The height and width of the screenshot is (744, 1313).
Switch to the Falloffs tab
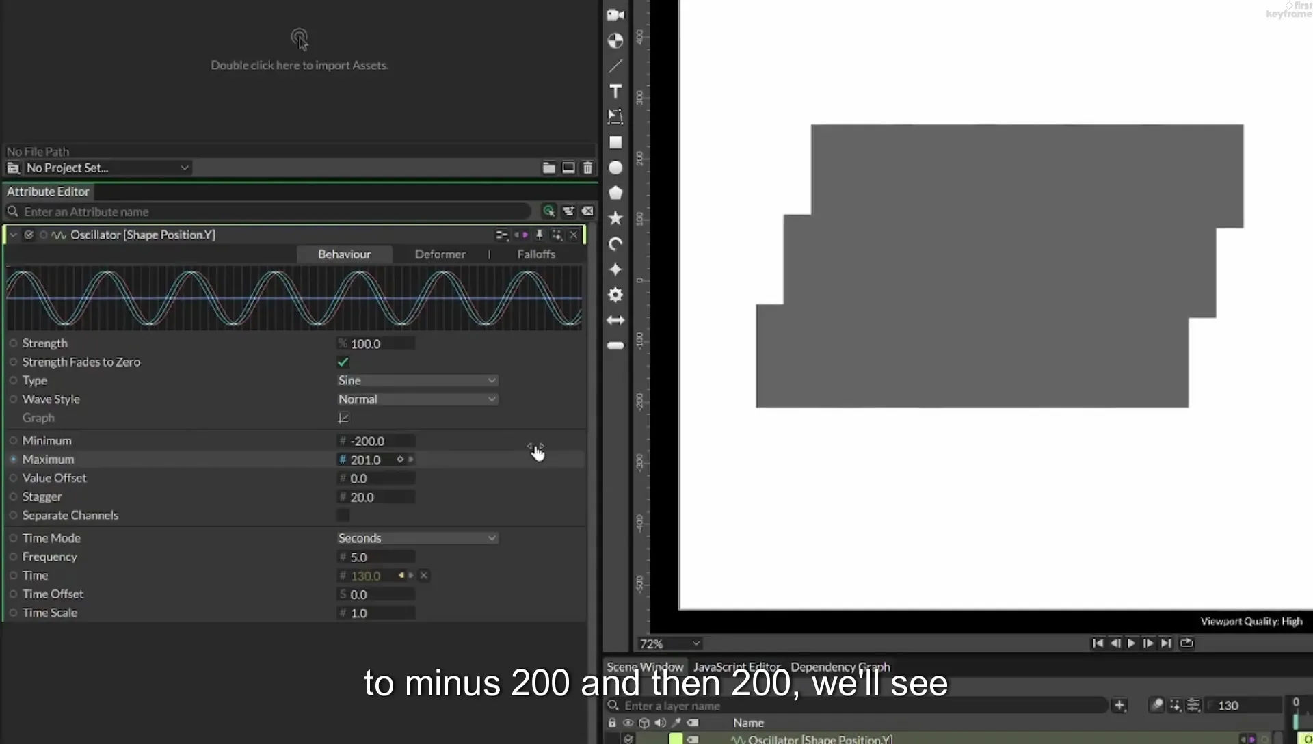tap(536, 254)
